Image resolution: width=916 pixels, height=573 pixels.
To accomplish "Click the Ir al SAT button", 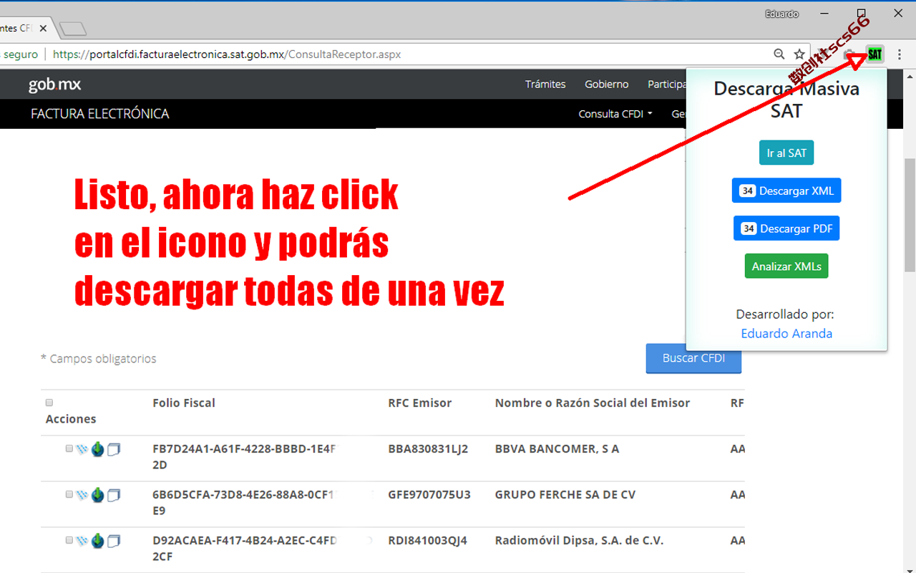I will pos(786,153).
